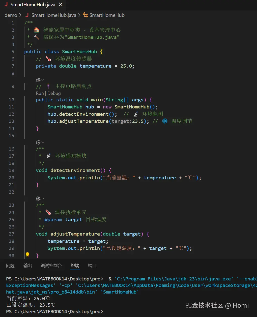Click the Run code lens above main

coord(40,93)
